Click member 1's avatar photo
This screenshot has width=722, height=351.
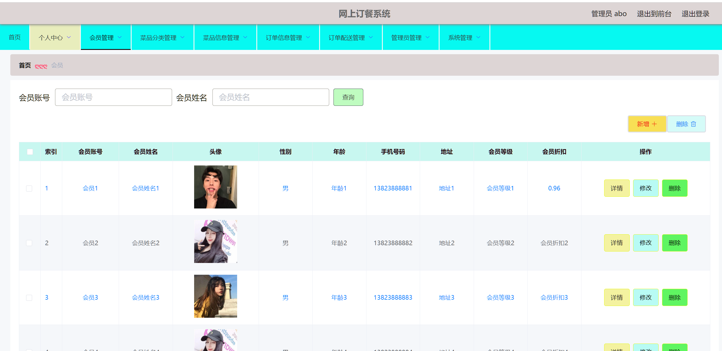coord(216,187)
